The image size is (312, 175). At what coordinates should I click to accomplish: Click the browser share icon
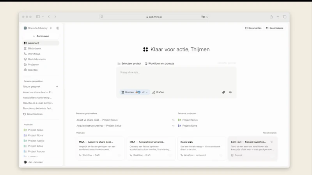(x=271, y=17)
